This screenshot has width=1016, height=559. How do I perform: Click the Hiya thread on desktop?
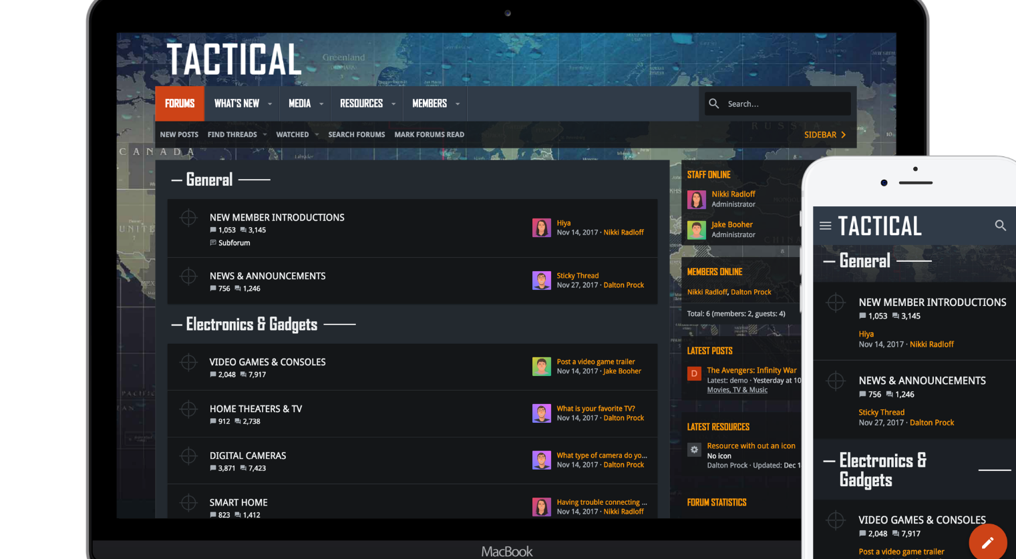click(x=564, y=223)
